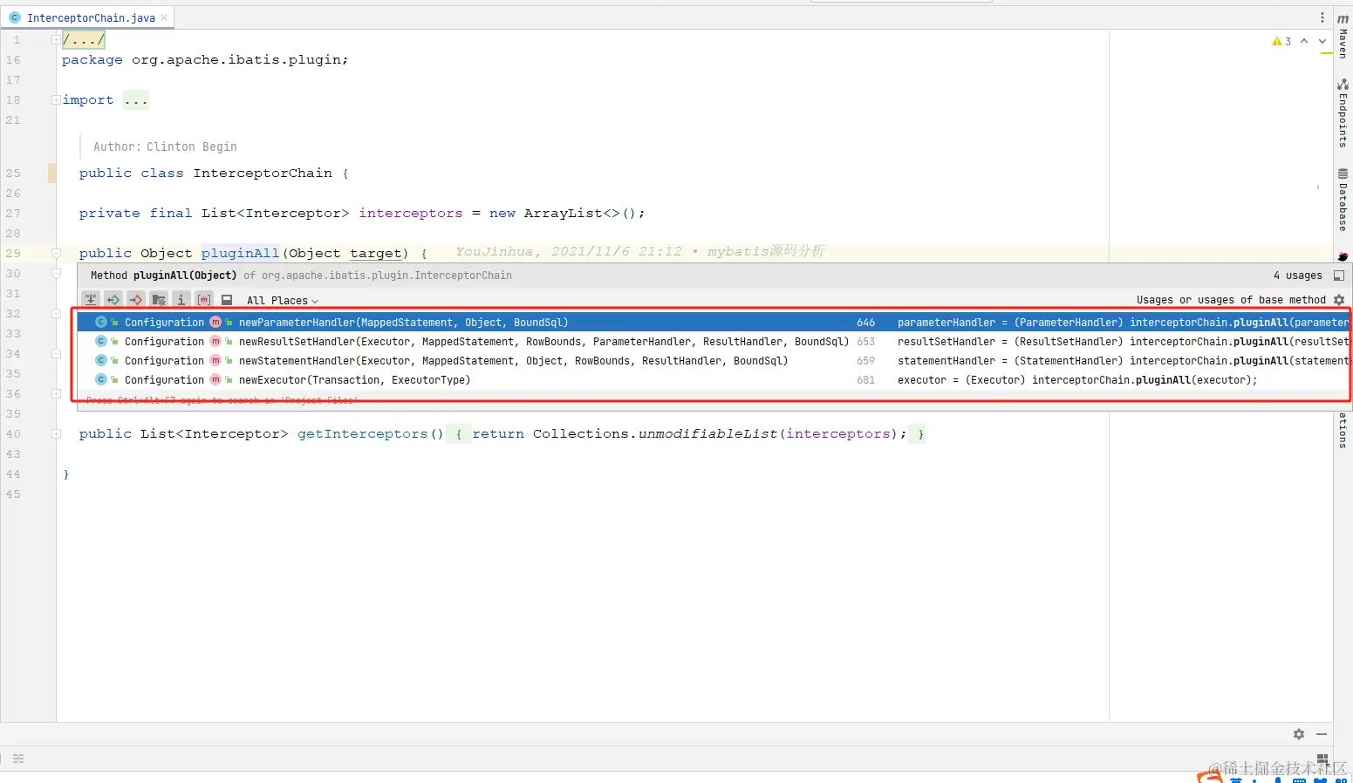Hide the bottom tool window with minimize dash
This screenshot has height=783, width=1353.
pos(1322,734)
